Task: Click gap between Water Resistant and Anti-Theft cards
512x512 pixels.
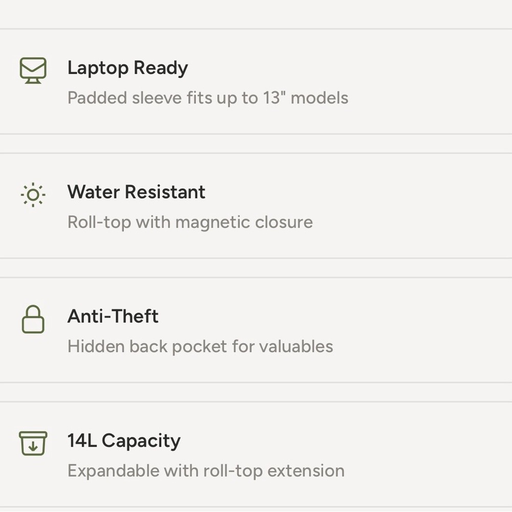Action: point(256,268)
